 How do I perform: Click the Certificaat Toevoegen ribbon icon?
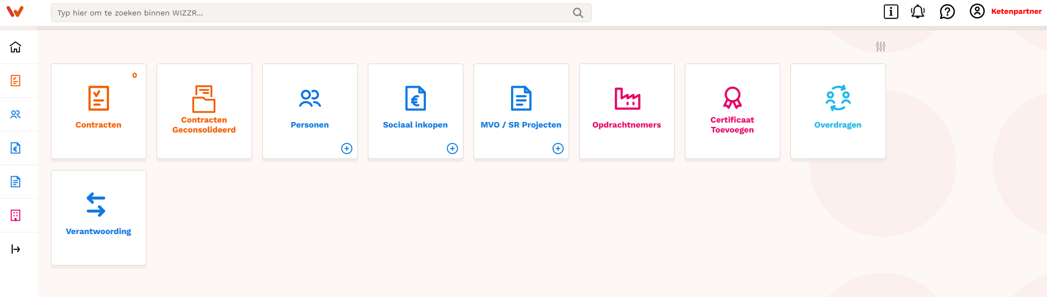(x=732, y=98)
